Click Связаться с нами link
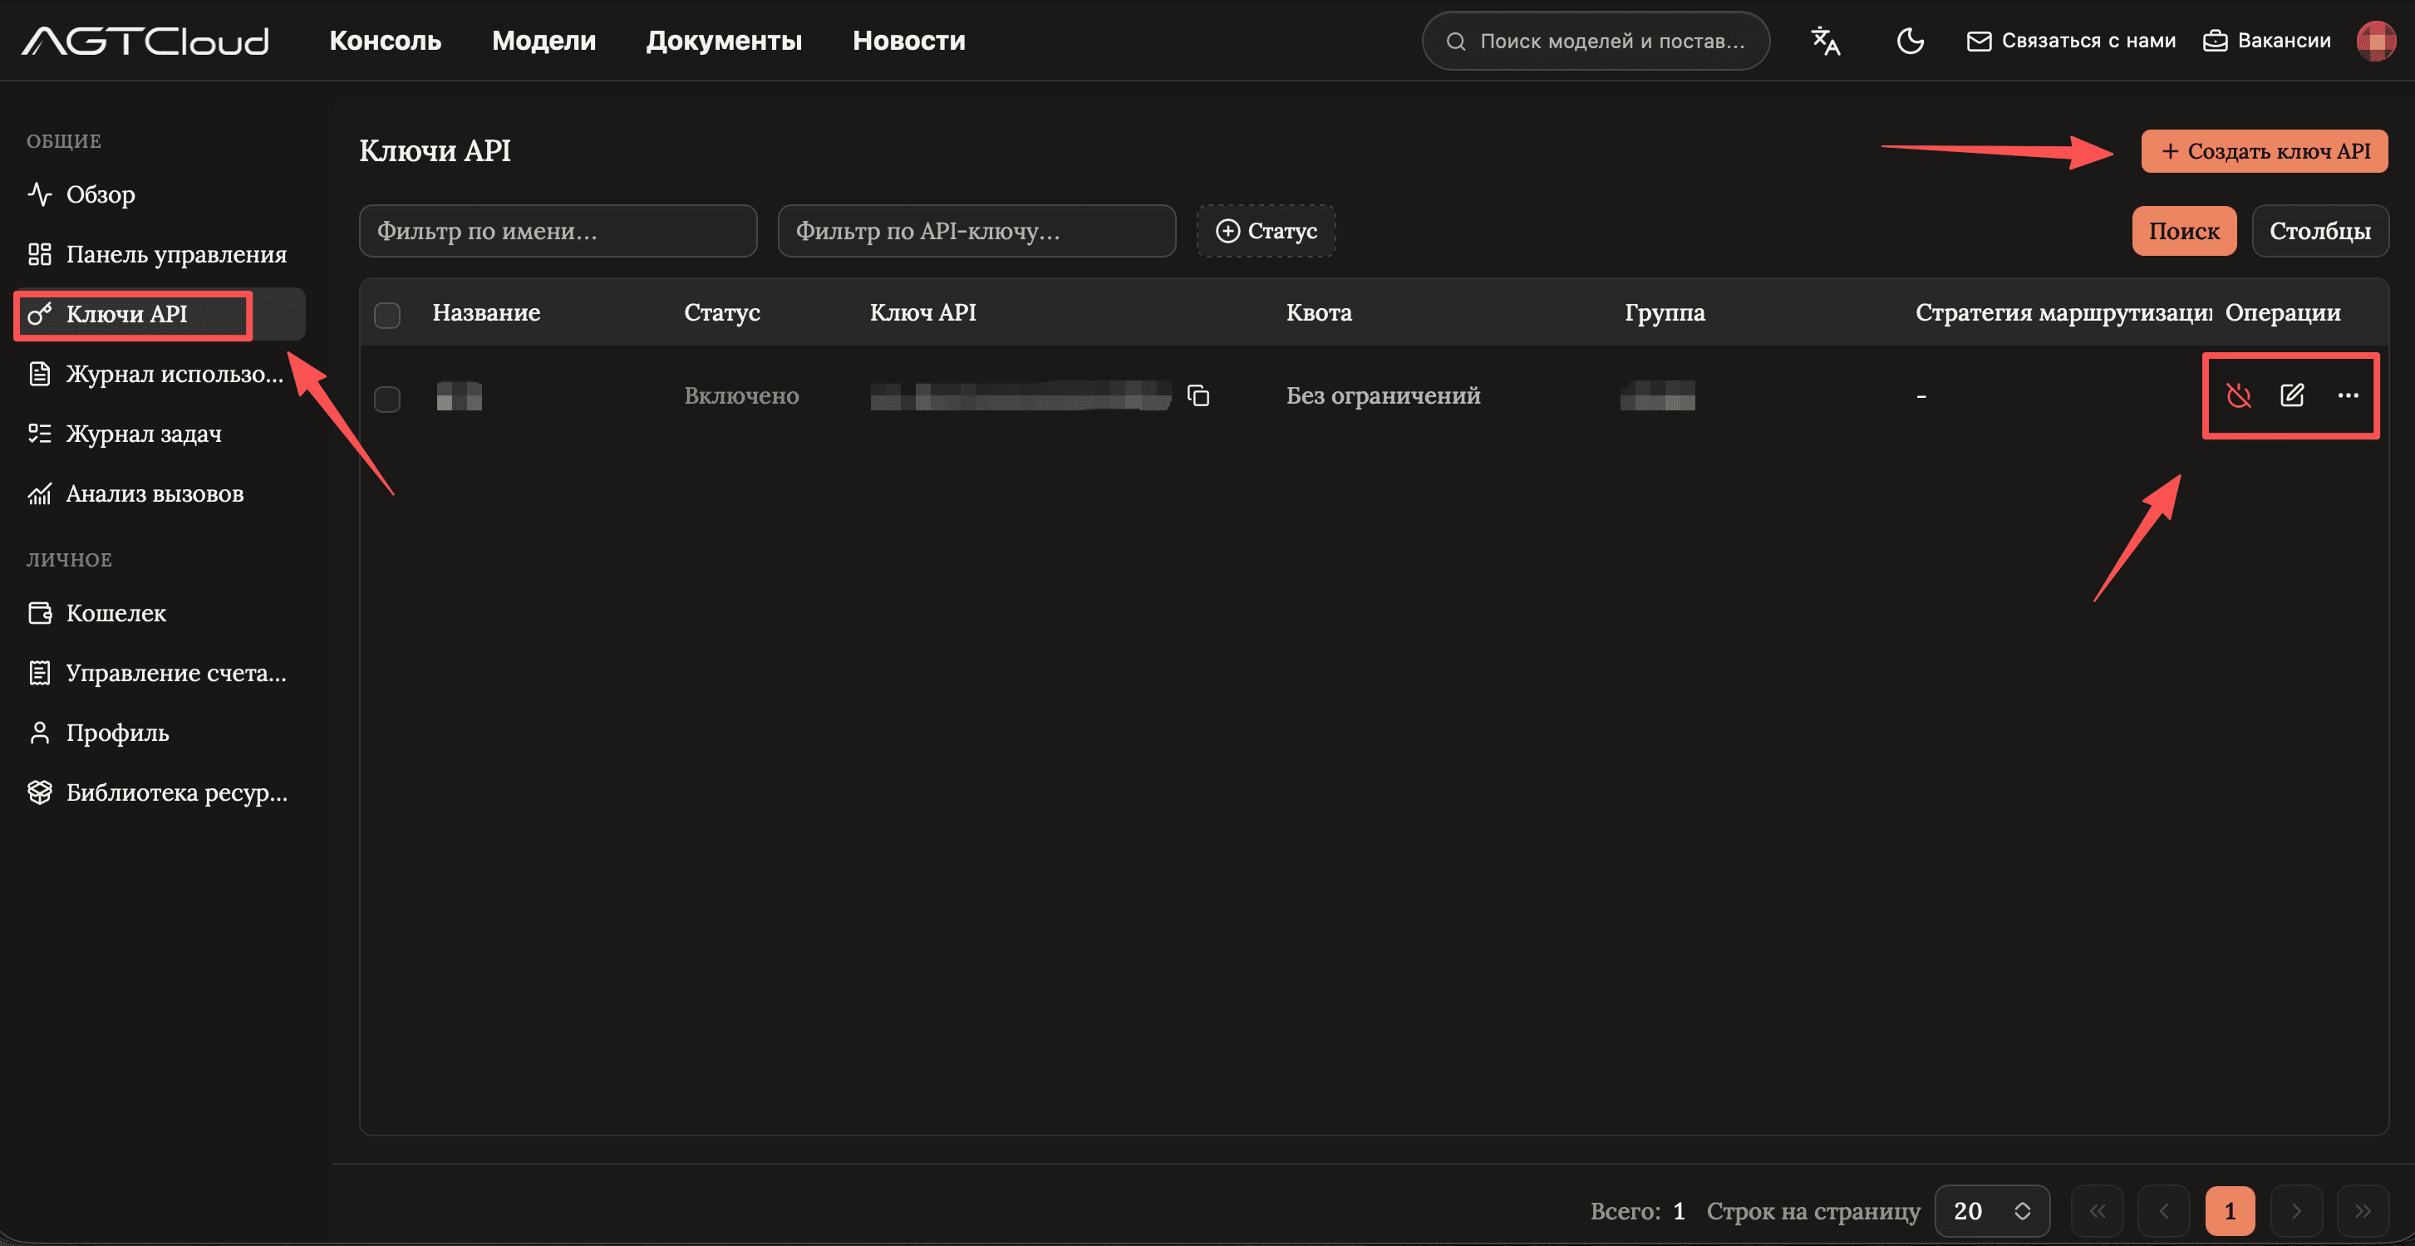Screen dimensions: 2415x1246 click(x=2071, y=42)
